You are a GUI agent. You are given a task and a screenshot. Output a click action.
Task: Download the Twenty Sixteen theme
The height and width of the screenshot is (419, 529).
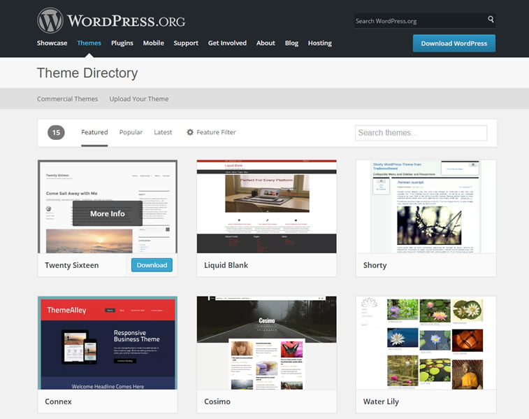(x=152, y=265)
